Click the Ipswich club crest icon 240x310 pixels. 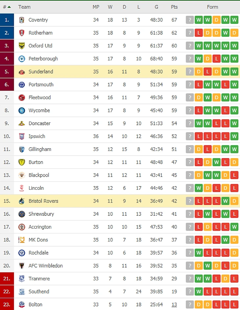tap(22, 136)
